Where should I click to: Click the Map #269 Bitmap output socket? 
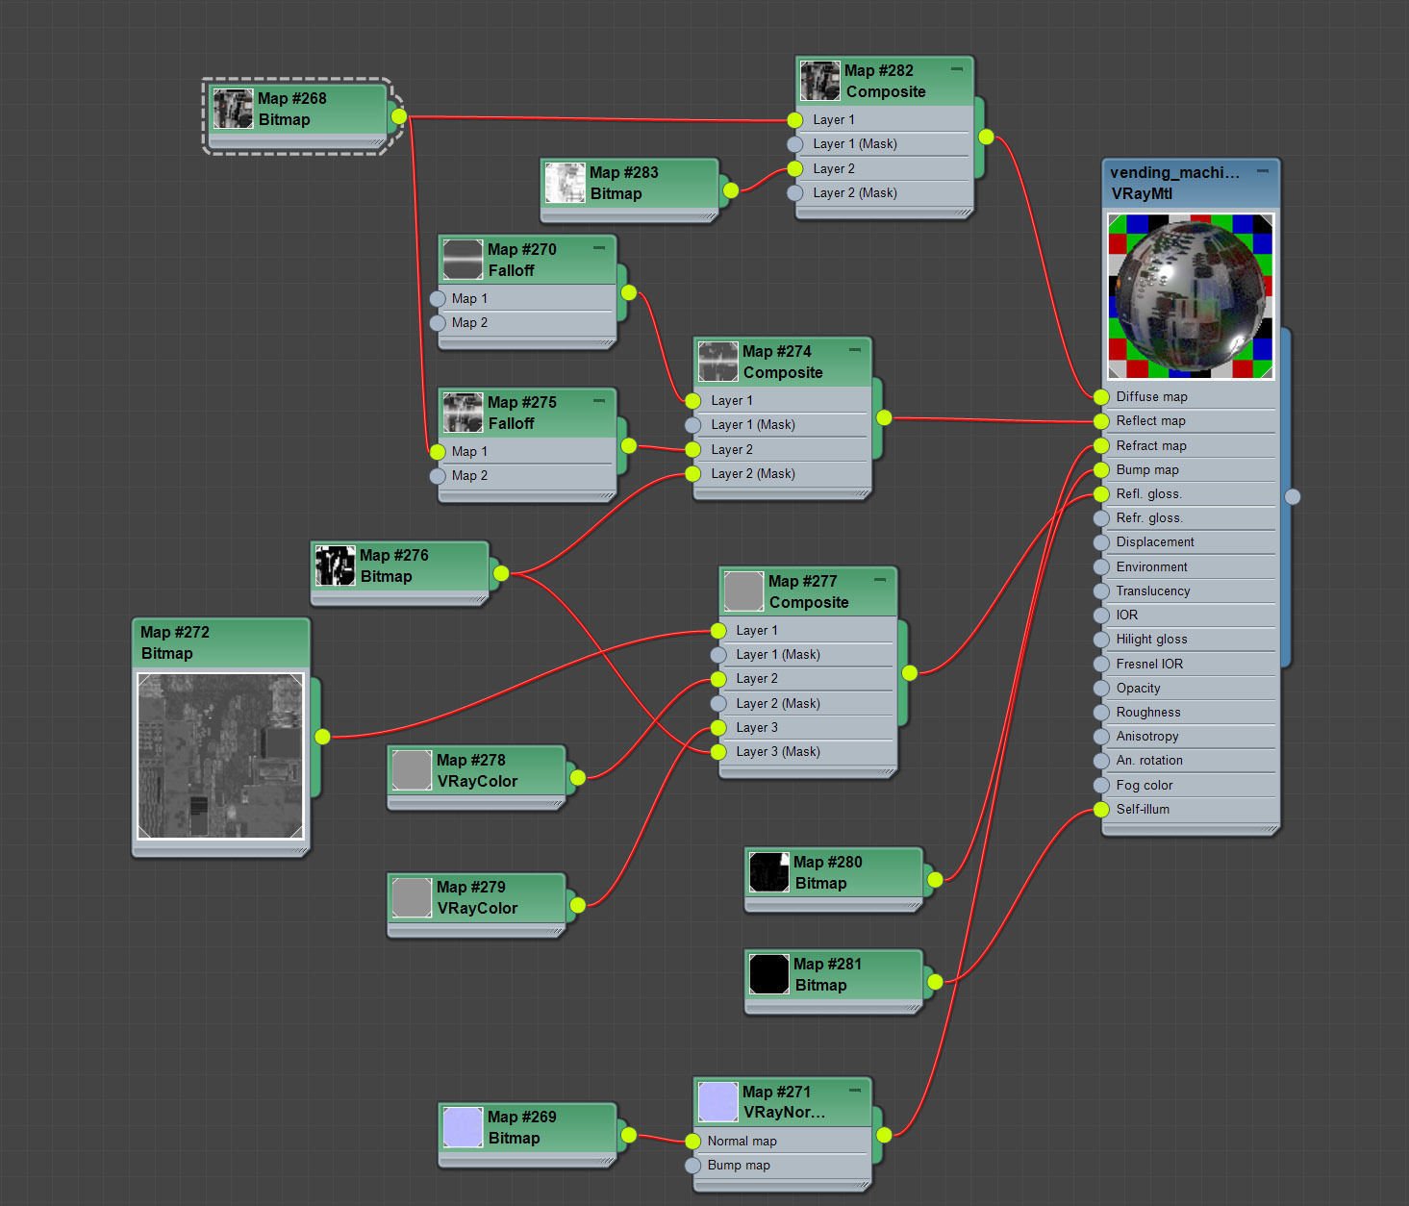click(628, 1135)
